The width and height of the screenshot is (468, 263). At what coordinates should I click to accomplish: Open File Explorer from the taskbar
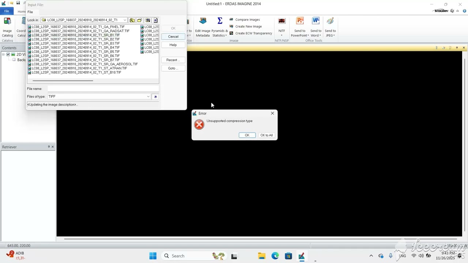click(x=261, y=256)
